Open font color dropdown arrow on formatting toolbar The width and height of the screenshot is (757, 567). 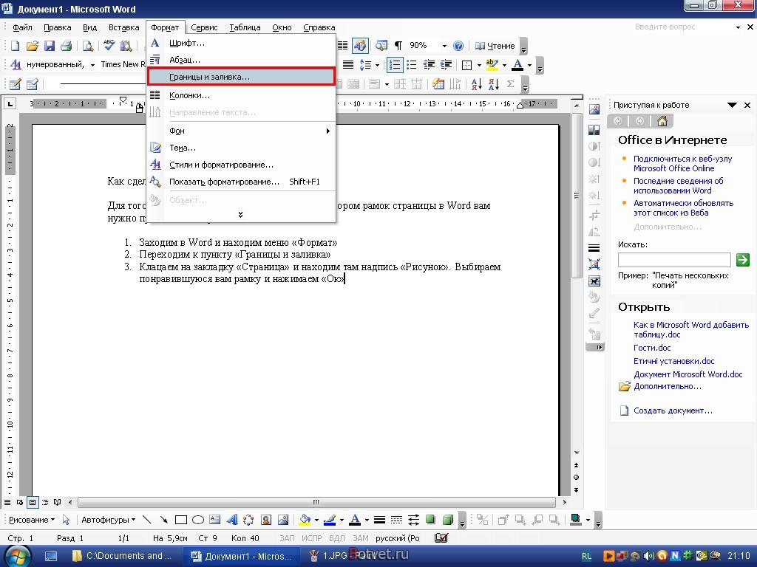tap(529, 65)
